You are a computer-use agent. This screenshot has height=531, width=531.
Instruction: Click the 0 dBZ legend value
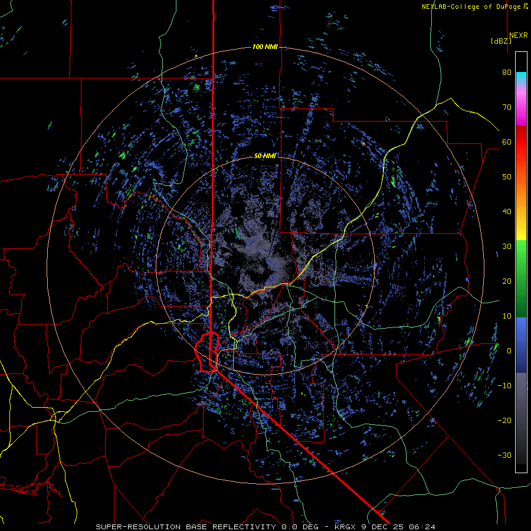[509, 351]
